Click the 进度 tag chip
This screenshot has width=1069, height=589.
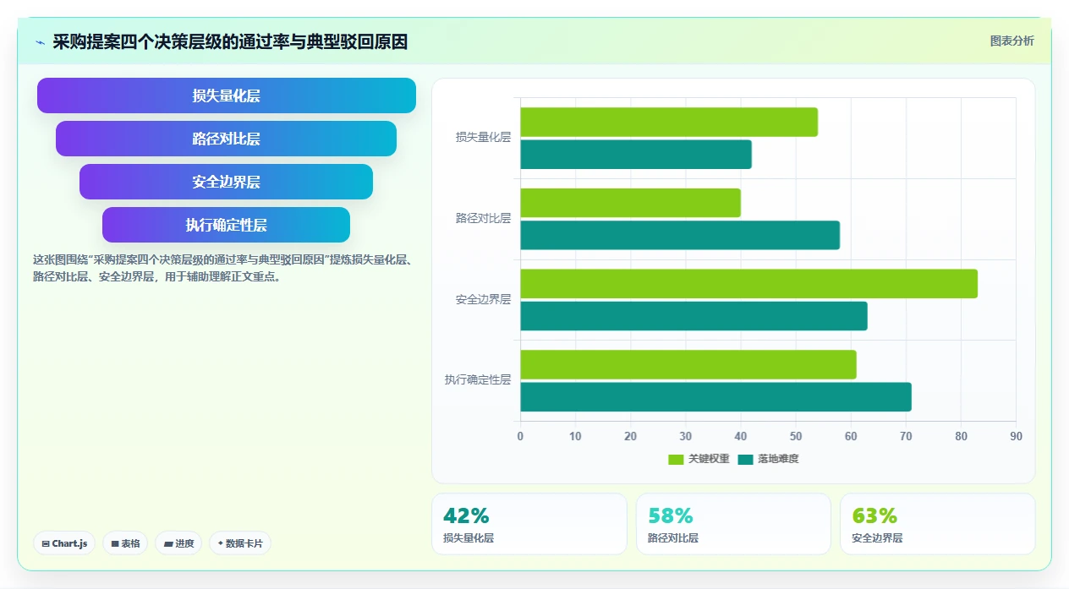pyautogui.click(x=179, y=543)
